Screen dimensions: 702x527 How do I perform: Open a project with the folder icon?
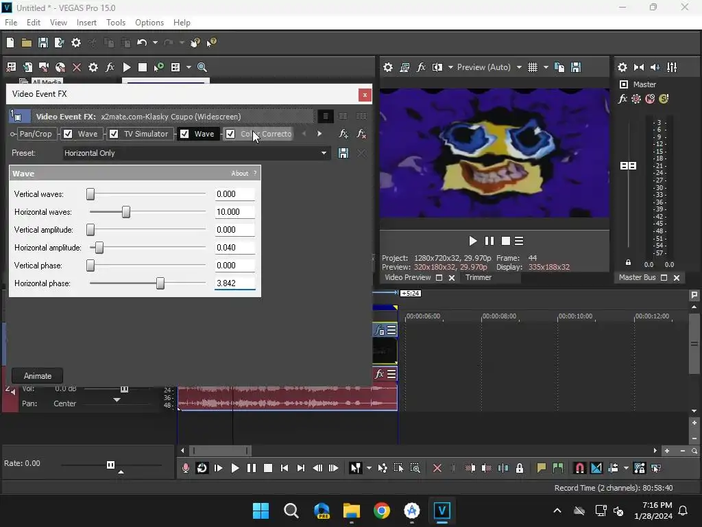point(27,43)
